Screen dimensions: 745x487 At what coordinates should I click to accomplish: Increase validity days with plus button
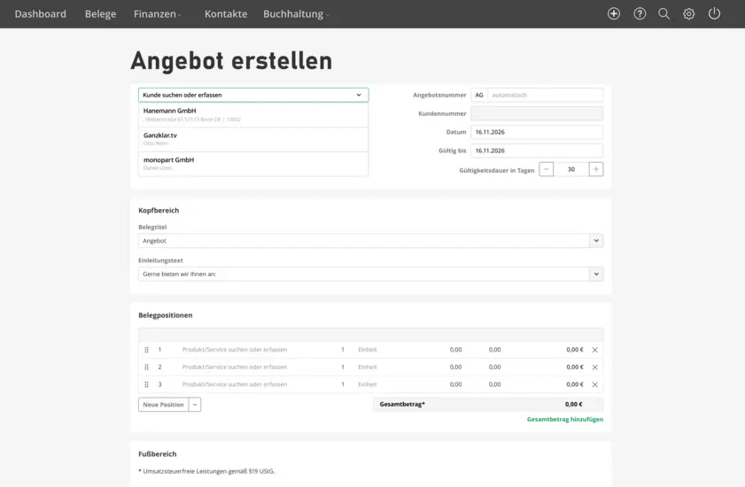tap(596, 169)
